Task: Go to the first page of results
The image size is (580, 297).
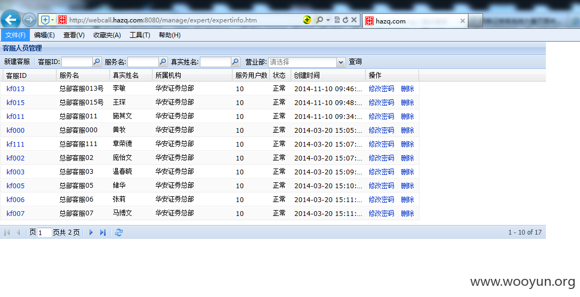Action: coord(6,232)
